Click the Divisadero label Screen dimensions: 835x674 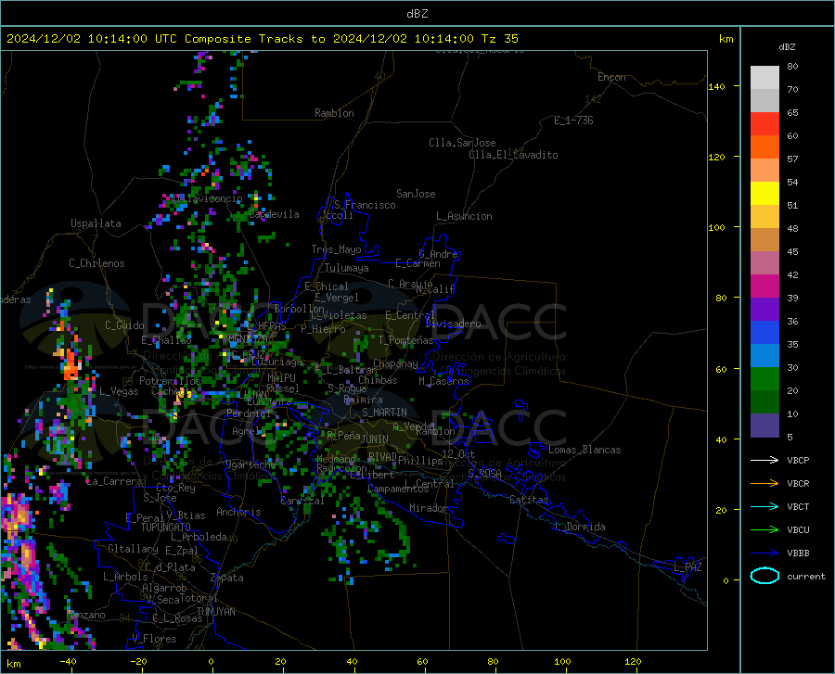coord(453,324)
